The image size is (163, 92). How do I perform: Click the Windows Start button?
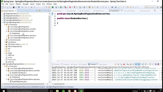[x=4, y=91]
